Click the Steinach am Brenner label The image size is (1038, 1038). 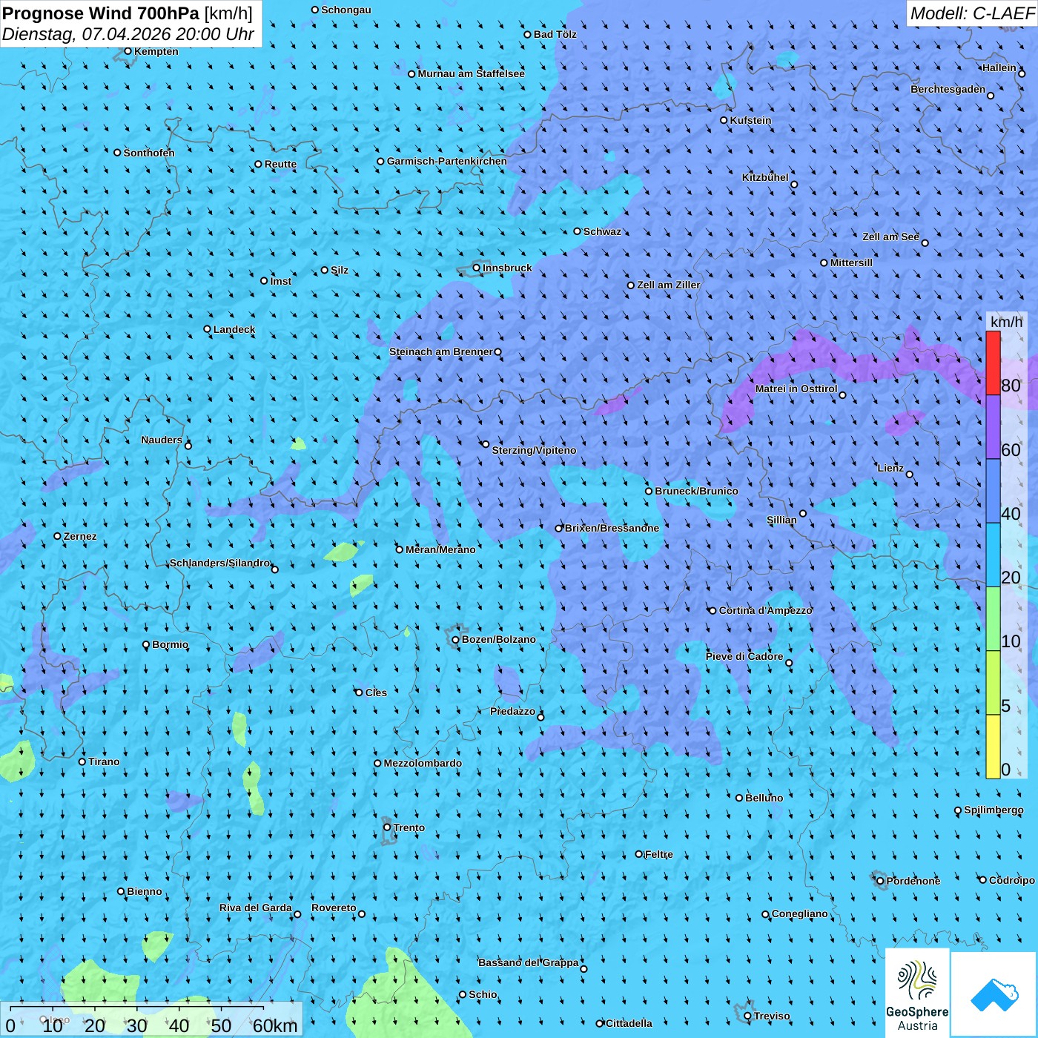(x=441, y=351)
